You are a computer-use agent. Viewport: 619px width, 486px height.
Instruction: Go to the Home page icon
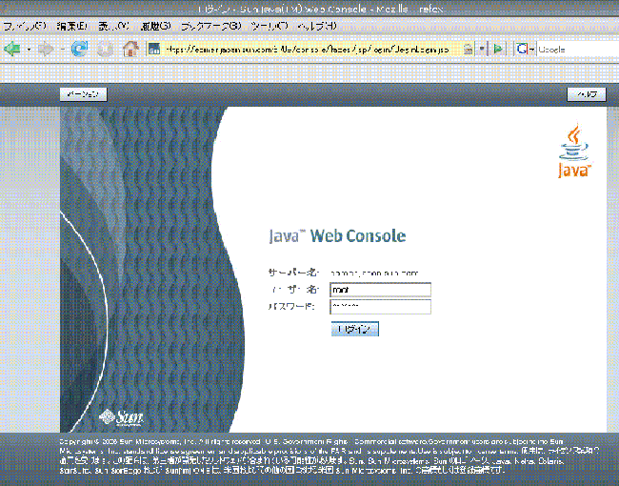point(130,49)
